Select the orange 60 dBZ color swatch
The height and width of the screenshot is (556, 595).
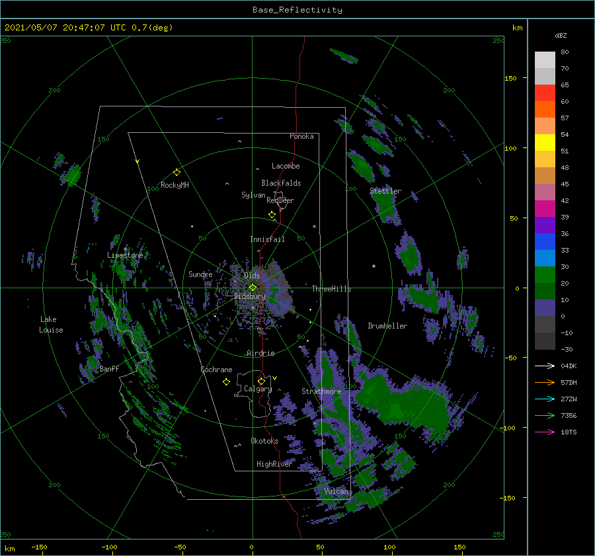coord(545,110)
